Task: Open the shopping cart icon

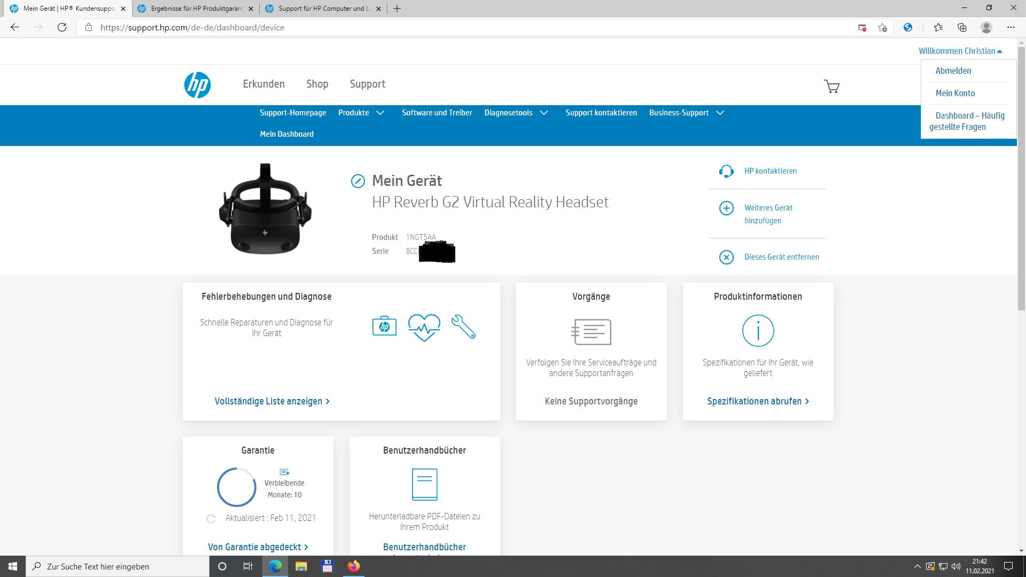Action: click(831, 87)
